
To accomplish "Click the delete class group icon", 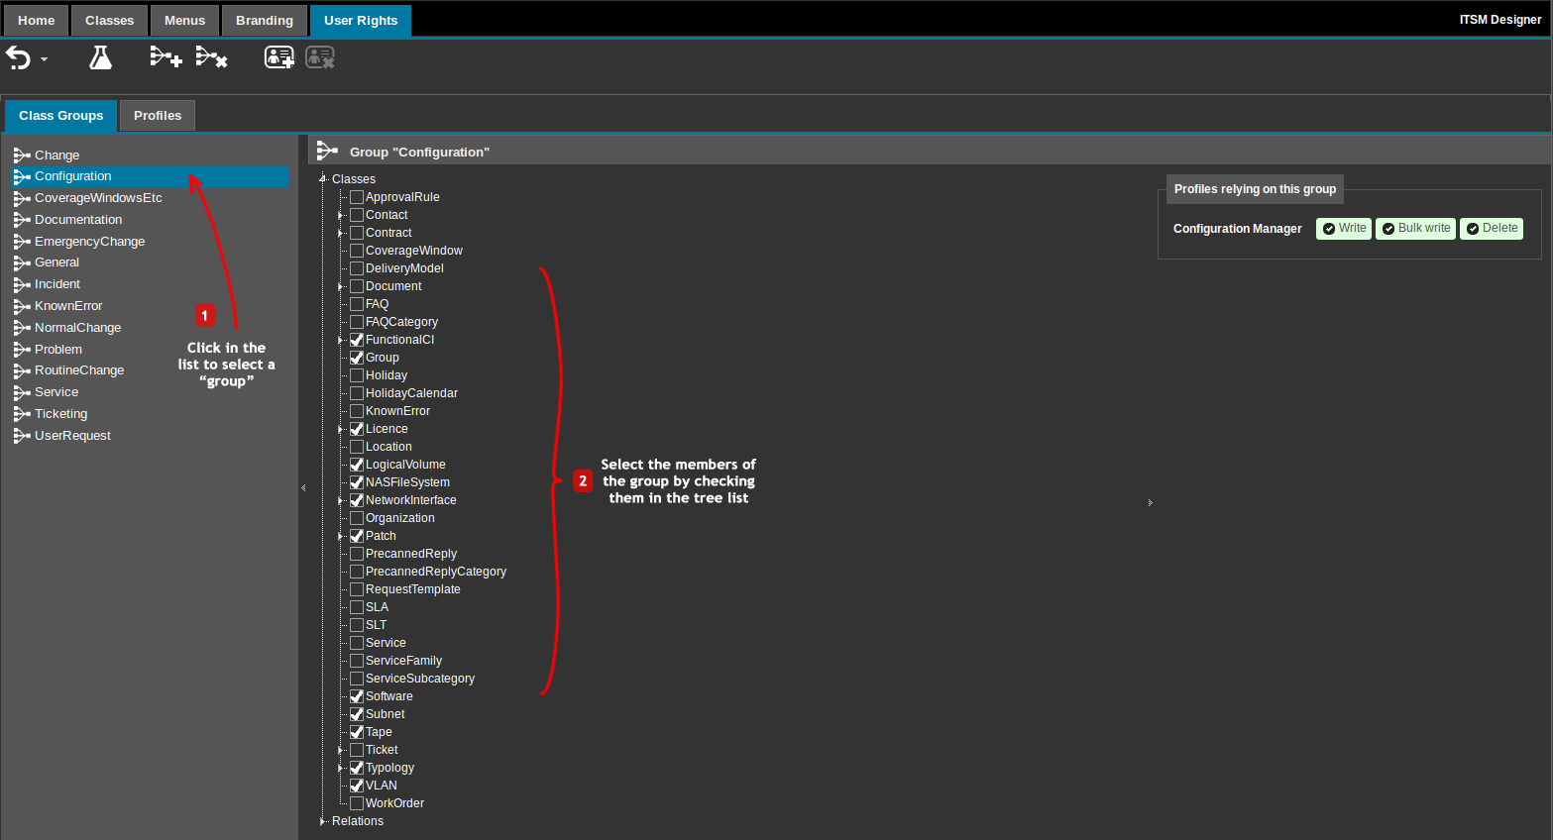I will pyautogui.click(x=211, y=57).
